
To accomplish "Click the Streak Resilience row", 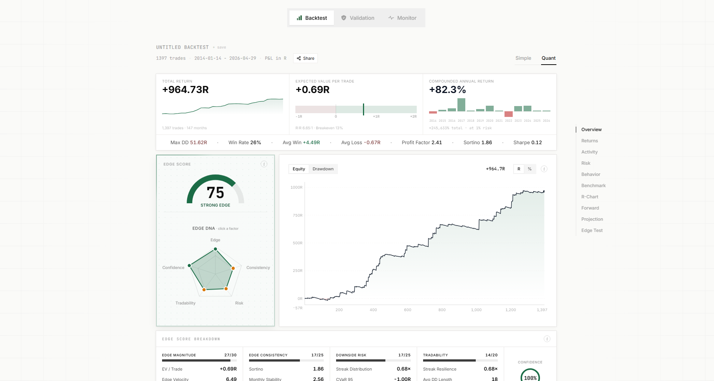I will click(460, 369).
